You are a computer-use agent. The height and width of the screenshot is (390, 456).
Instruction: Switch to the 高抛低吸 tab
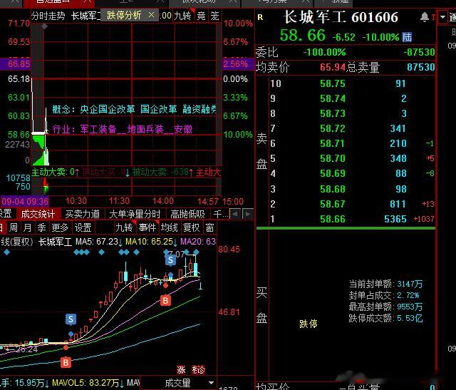187,214
